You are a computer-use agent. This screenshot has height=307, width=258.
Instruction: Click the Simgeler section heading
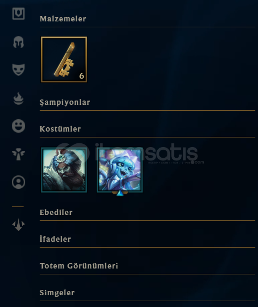pyautogui.click(x=57, y=293)
